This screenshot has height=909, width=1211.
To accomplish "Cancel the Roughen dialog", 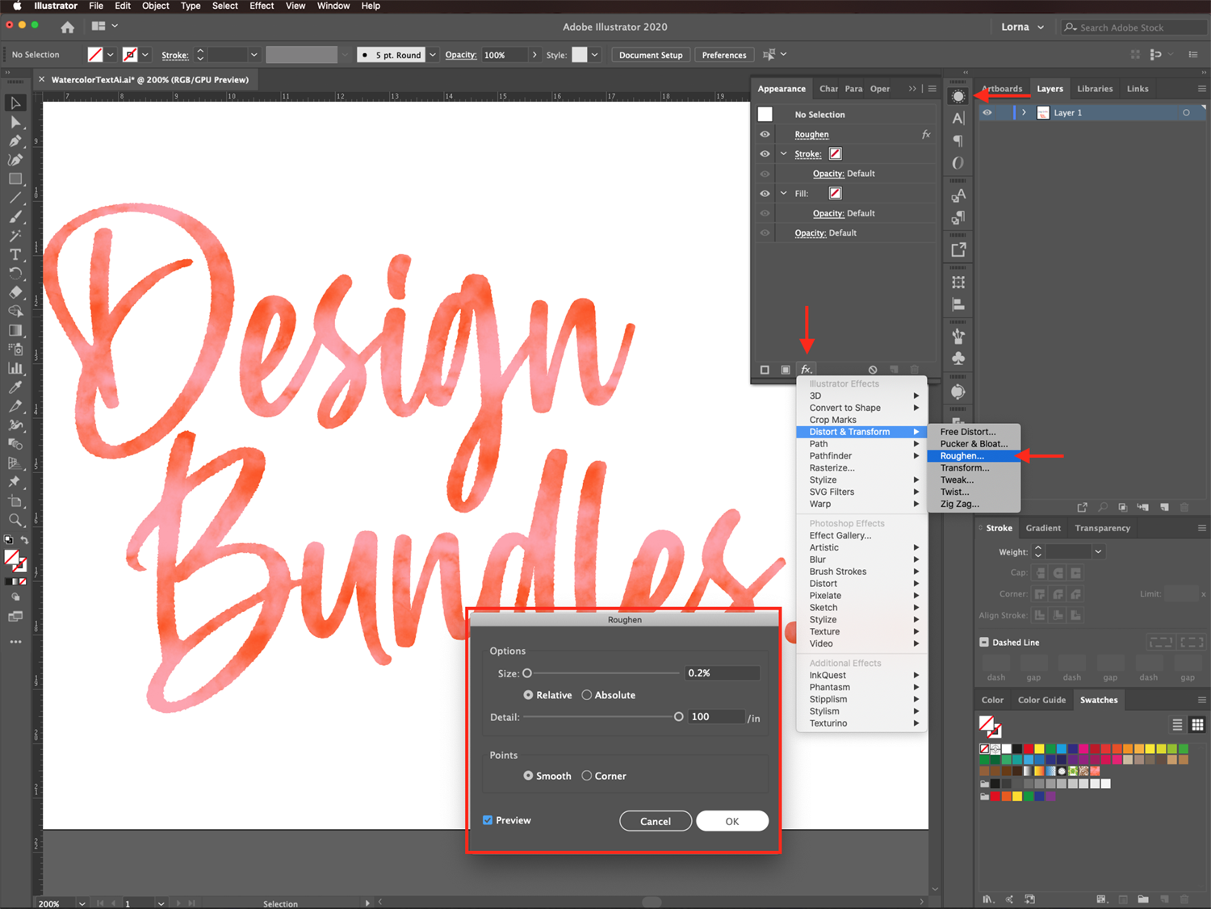I will (656, 821).
